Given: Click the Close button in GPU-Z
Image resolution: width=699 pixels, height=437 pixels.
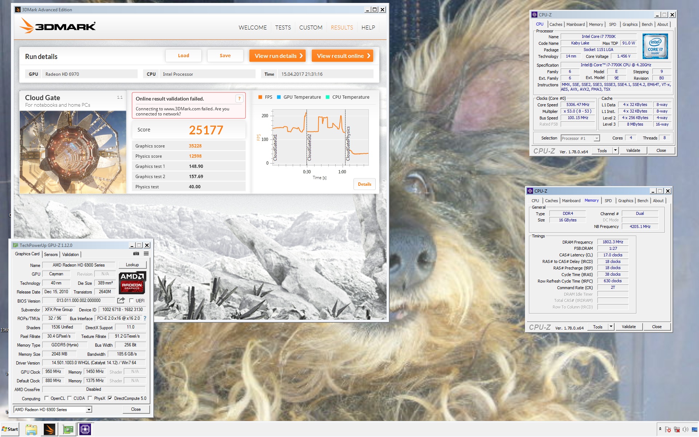Looking at the screenshot, I should pos(136,409).
